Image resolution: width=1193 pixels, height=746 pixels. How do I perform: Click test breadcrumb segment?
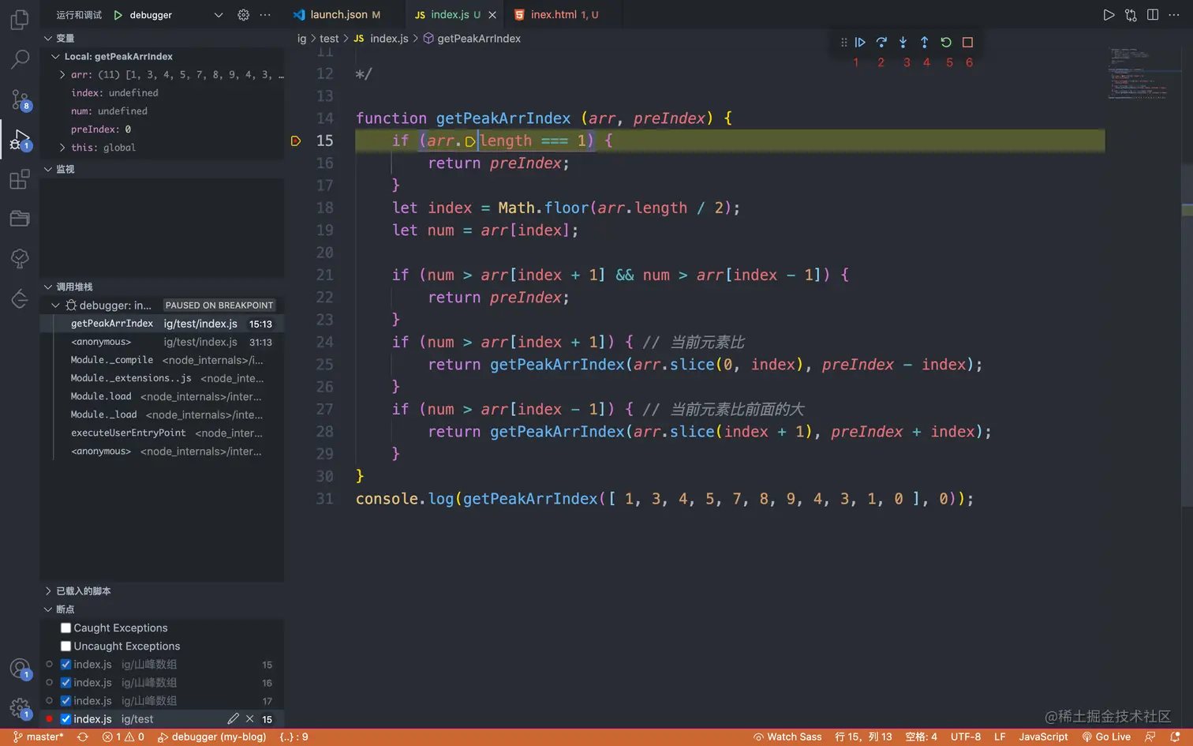click(329, 39)
